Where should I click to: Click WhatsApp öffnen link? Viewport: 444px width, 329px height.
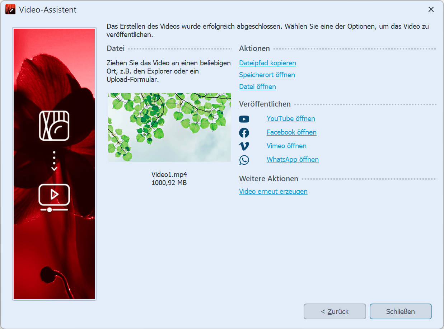(x=293, y=160)
